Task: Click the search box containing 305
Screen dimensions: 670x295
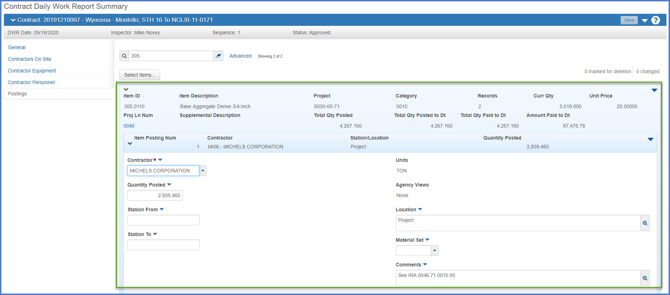Action: (x=171, y=56)
